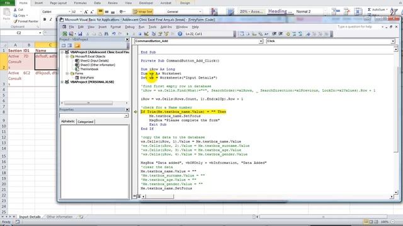This screenshot has width=403, height=226.
Task: Open Properties Window icon in VBA toolbar
Action: click(160, 34)
